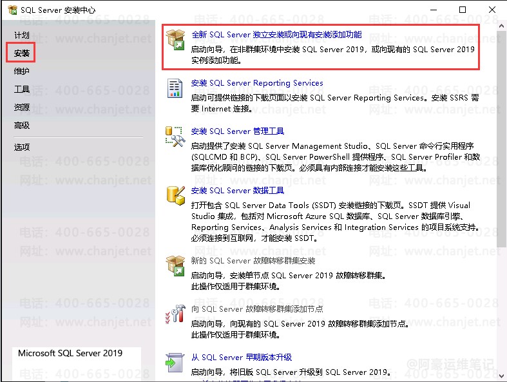Screen dimensions: 507x382
Task: Open 安装 SQL Server Reporting Services link
Action: point(257,83)
